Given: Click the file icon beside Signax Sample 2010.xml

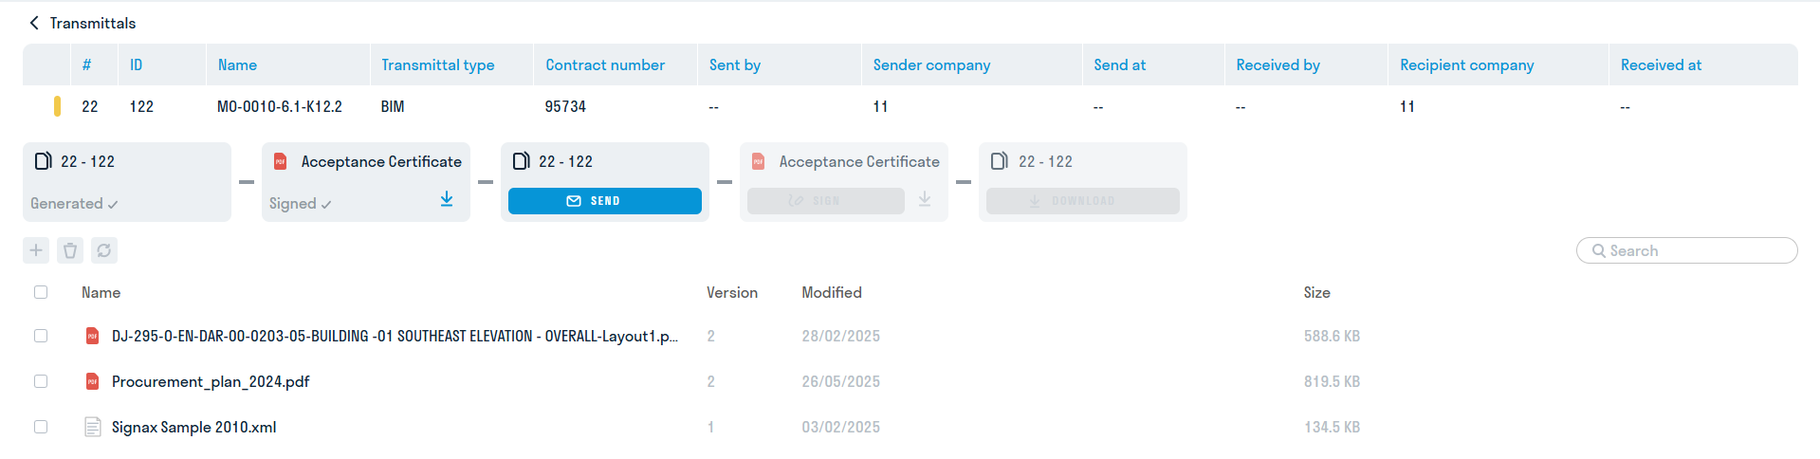Looking at the screenshot, I should pos(92,427).
